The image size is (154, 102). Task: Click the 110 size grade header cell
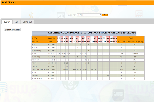point(89,42)
